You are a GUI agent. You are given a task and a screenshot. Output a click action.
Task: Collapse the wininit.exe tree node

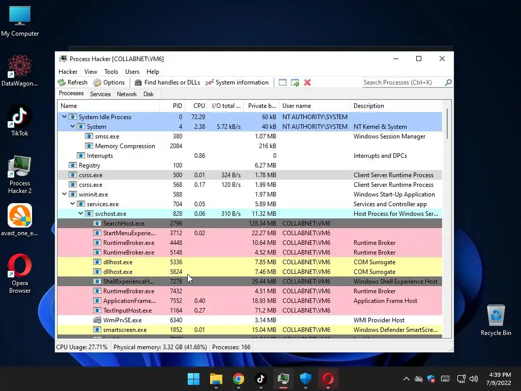[x=64, y=194]
